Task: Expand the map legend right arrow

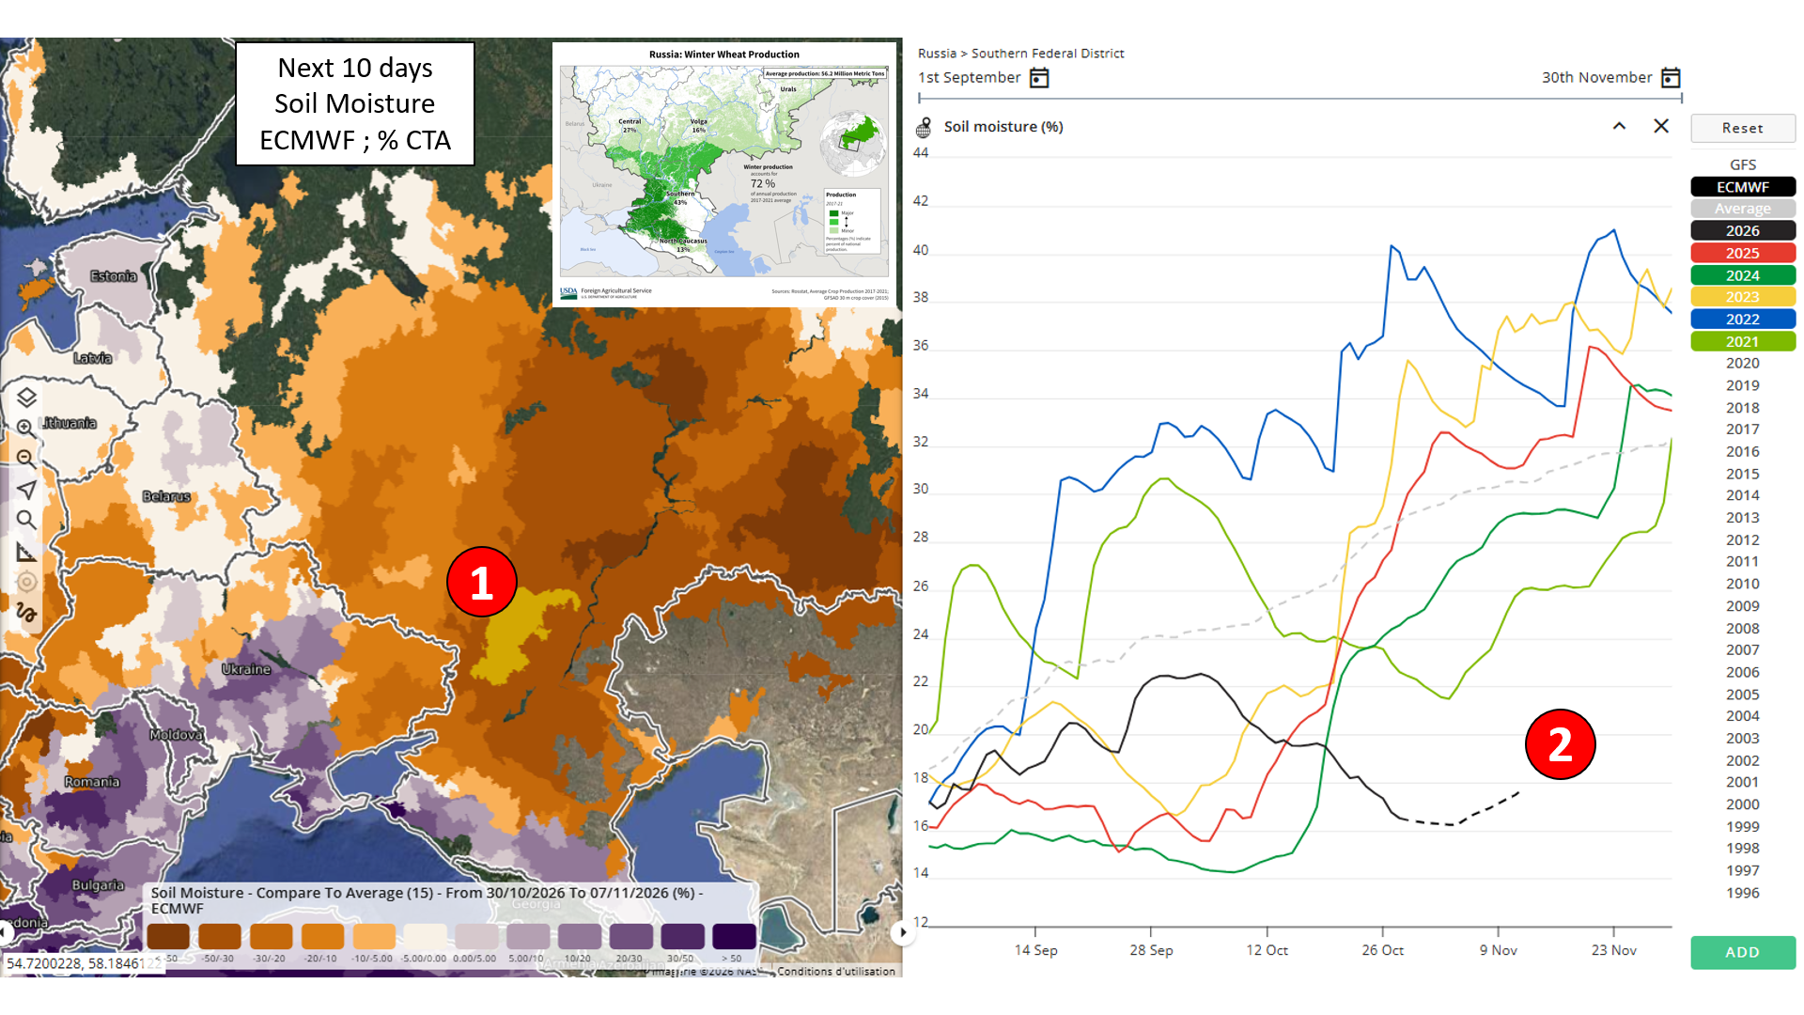Action: tap(902, 932)
